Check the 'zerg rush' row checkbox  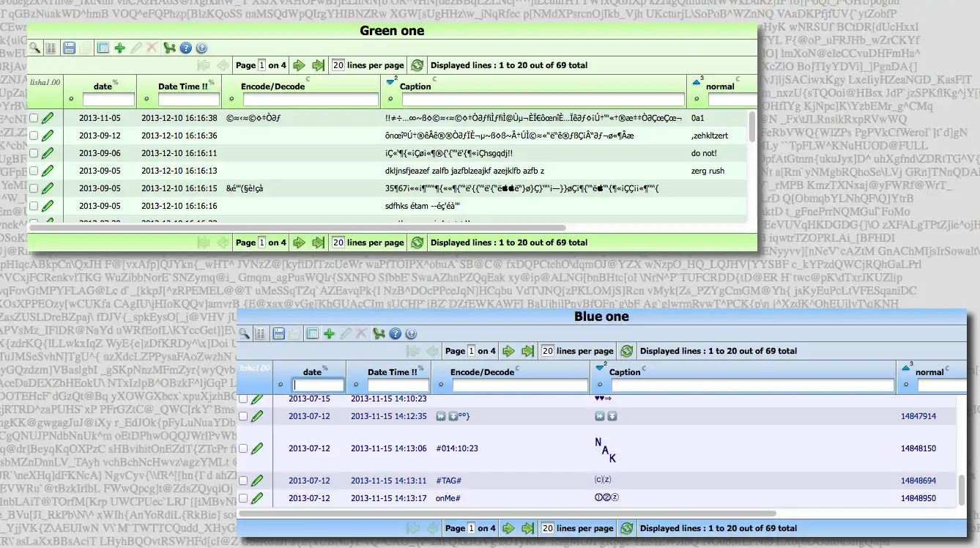click(34, 170)
